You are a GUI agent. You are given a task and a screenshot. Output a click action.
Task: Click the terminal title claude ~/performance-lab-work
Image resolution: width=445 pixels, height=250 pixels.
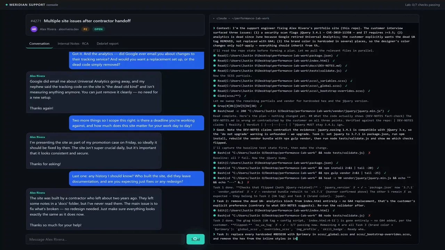[x=243, y=18]
